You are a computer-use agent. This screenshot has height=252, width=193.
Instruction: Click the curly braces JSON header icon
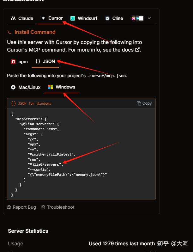click(14, 103)
